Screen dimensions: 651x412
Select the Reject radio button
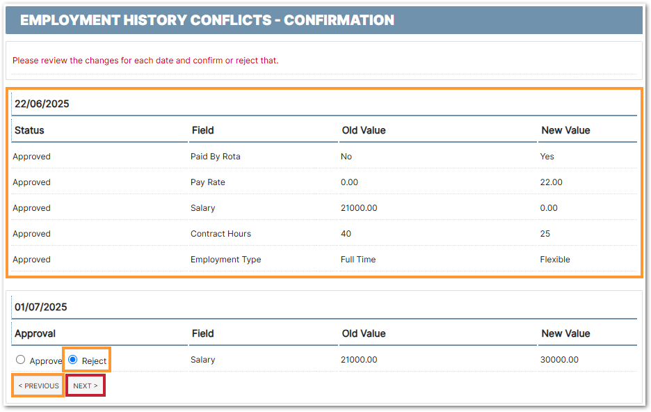(x=73, y=360)
